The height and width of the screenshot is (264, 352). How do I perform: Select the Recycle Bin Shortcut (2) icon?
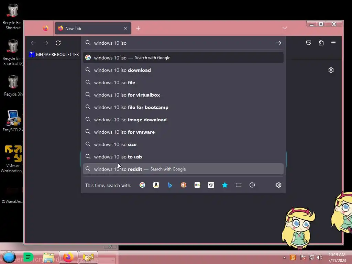13,53
